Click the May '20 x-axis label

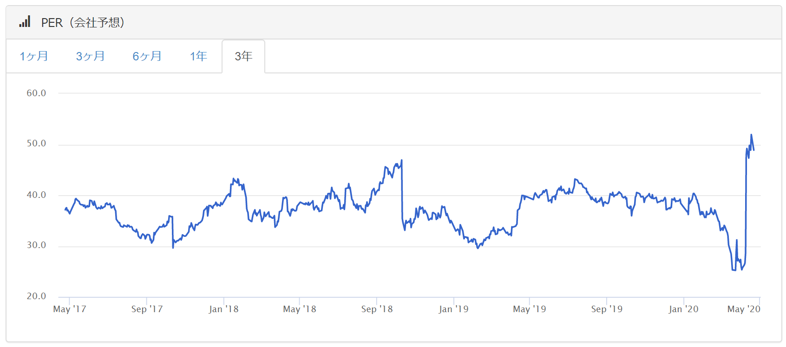point(744,309)
